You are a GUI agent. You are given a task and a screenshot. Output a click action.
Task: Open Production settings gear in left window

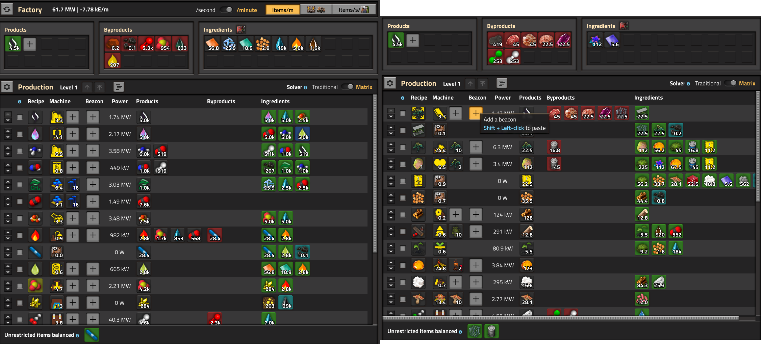pyautogui.click(x=7, y=87)
